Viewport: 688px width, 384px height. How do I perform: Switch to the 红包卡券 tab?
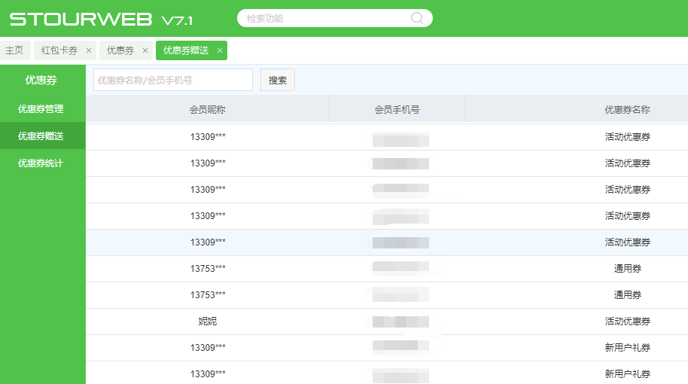59,50
